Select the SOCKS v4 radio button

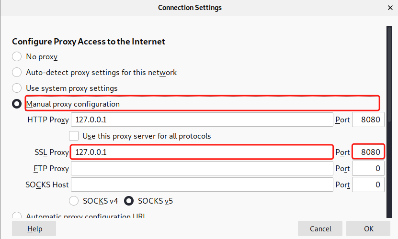pos(74,201)
